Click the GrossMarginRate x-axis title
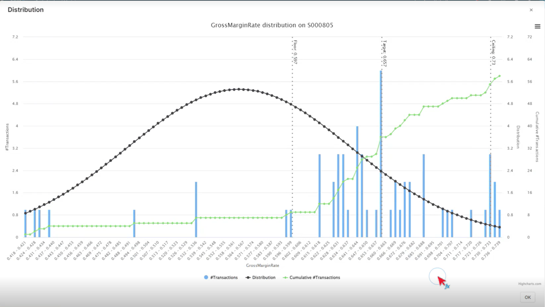 coord(263,265)
